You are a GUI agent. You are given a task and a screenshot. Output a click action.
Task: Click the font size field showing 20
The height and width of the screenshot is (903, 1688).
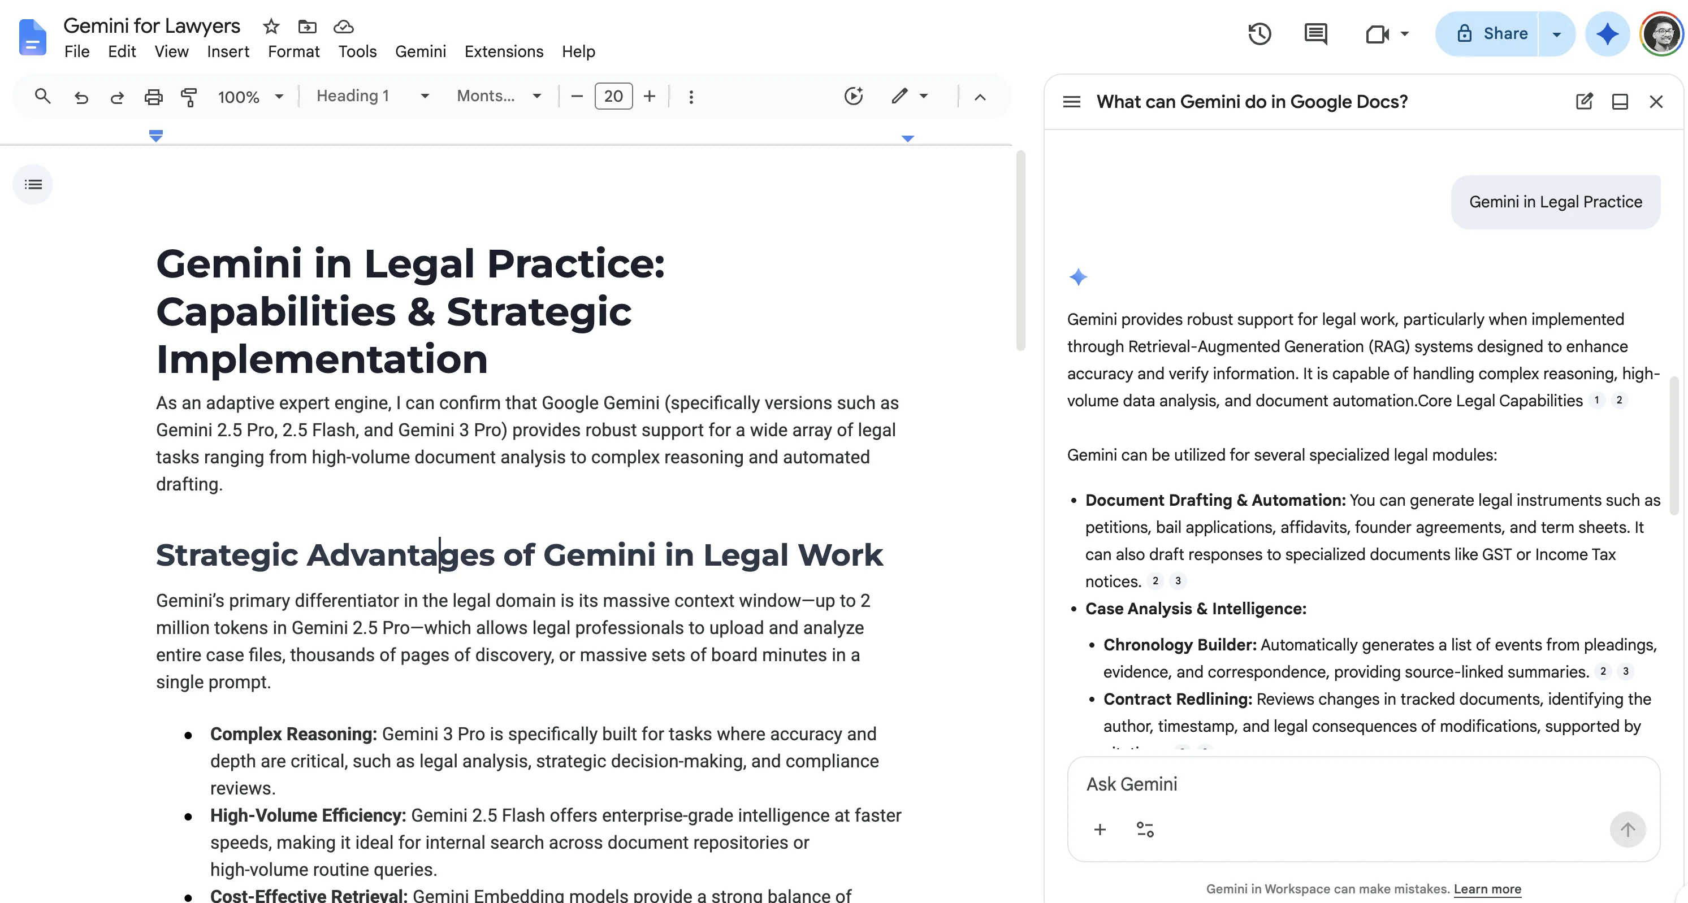613,96
